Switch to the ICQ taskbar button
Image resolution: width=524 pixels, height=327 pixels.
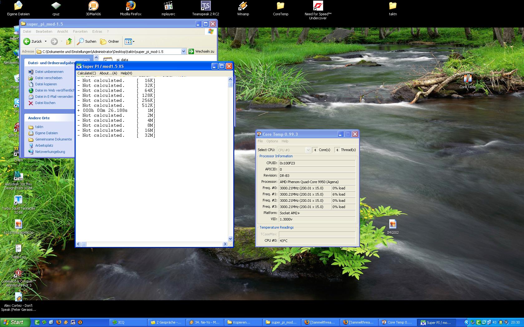(128, 322)
